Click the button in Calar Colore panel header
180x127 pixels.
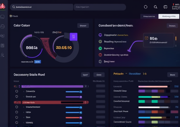(x=83, y=25)
